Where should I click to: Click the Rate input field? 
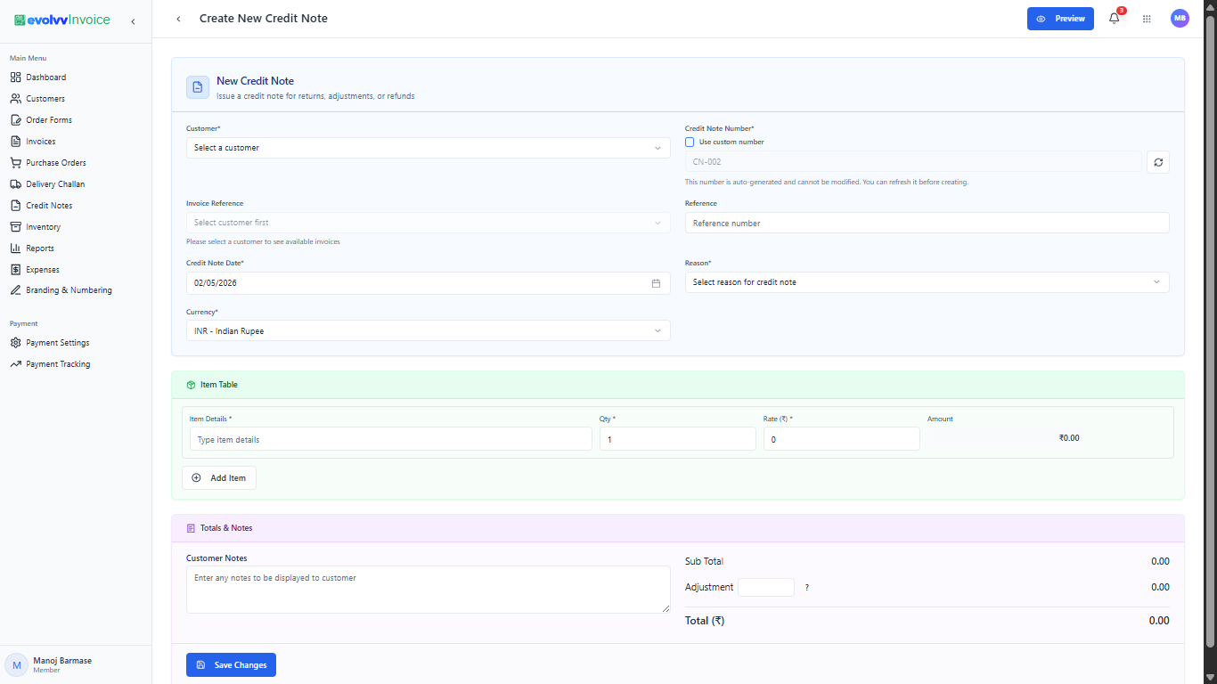tap(841, 439)
